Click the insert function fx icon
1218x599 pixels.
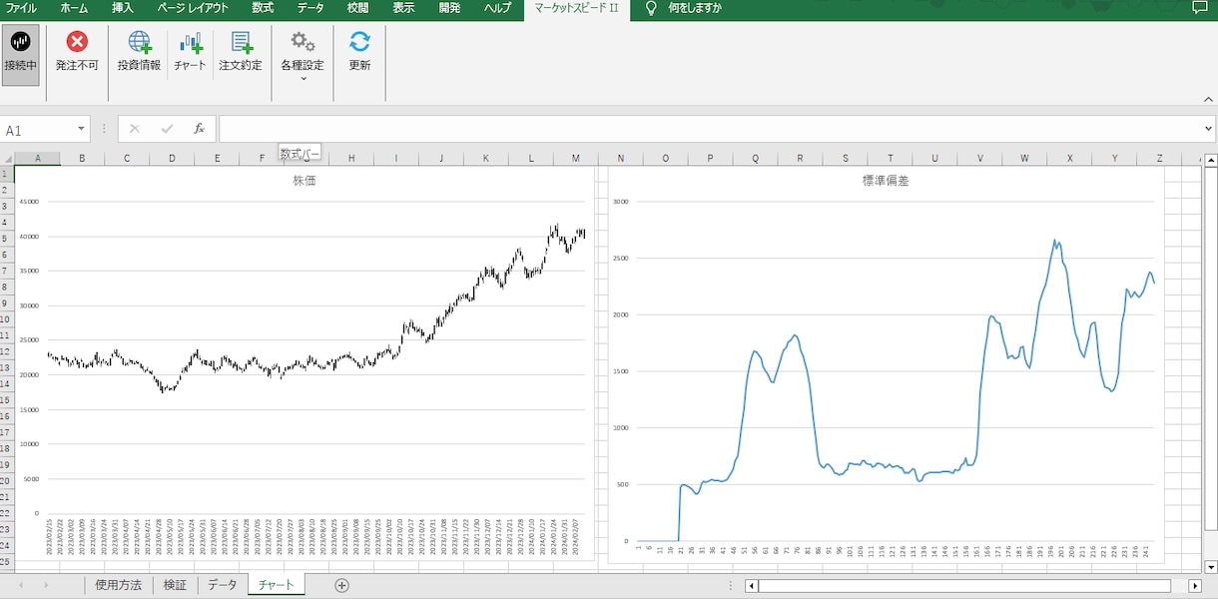click(199, 129)
